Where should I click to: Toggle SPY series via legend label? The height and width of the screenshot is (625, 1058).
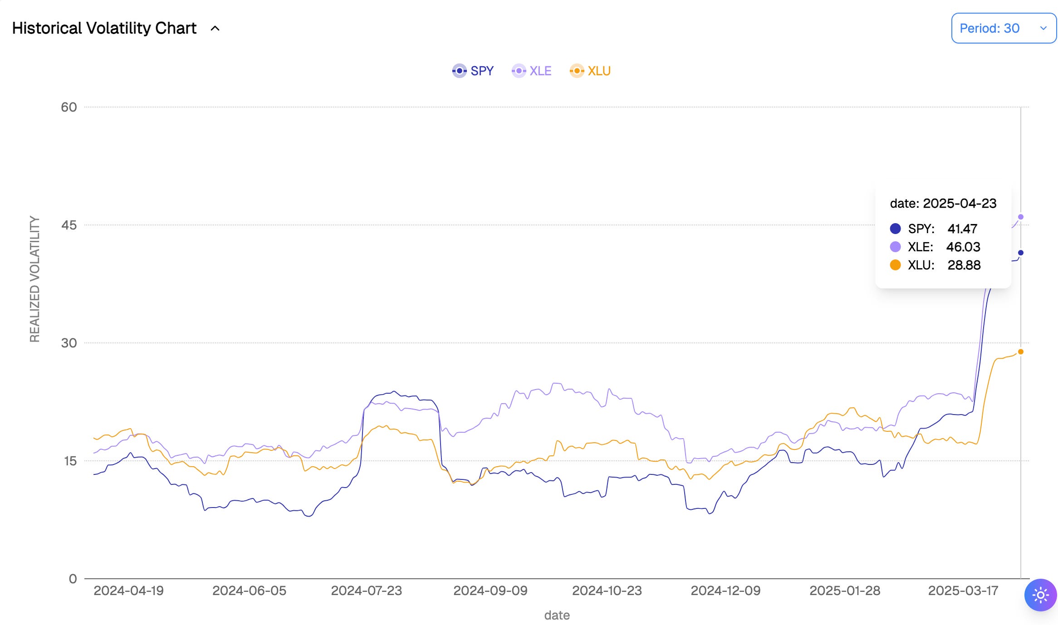pos(482,71)
